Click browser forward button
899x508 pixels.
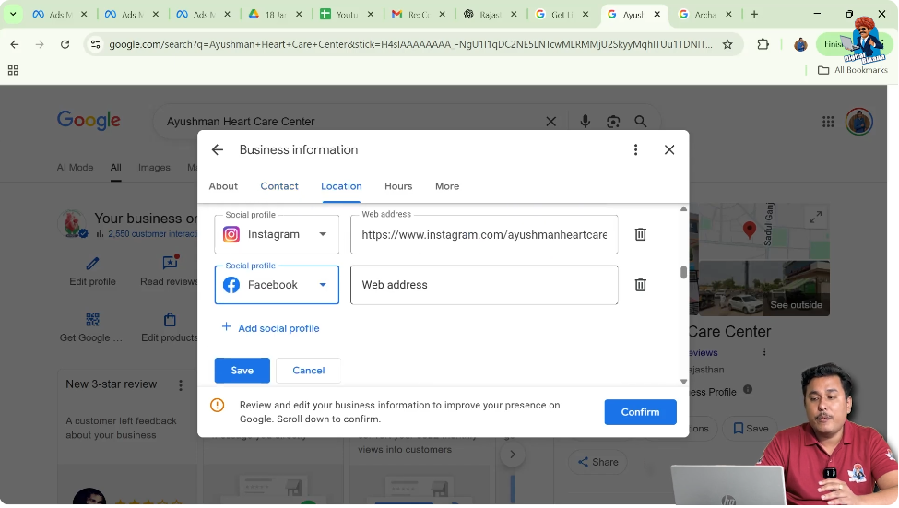pyautogui.click(x=40, y=44)
